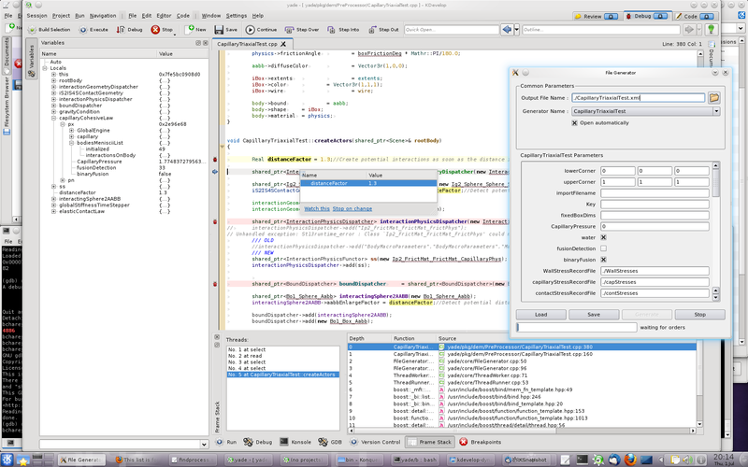
Task: Start debugging with the toolbar Debug icon
Action: [121, 30]
